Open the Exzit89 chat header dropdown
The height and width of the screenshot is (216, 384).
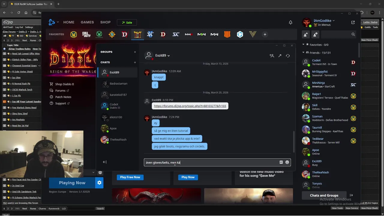coord(169,55)
